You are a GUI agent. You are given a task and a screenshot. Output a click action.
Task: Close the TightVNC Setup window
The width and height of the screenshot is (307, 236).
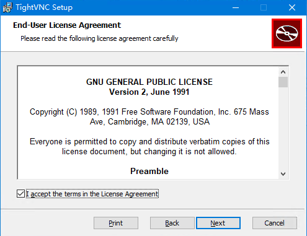point(292,7)
